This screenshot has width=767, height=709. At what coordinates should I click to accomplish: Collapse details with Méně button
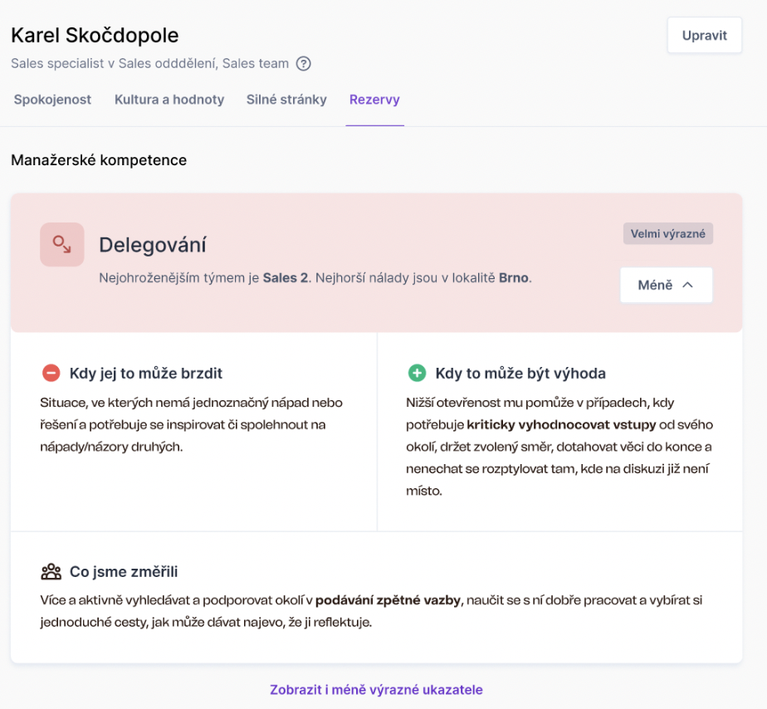(x=667, y=285)
